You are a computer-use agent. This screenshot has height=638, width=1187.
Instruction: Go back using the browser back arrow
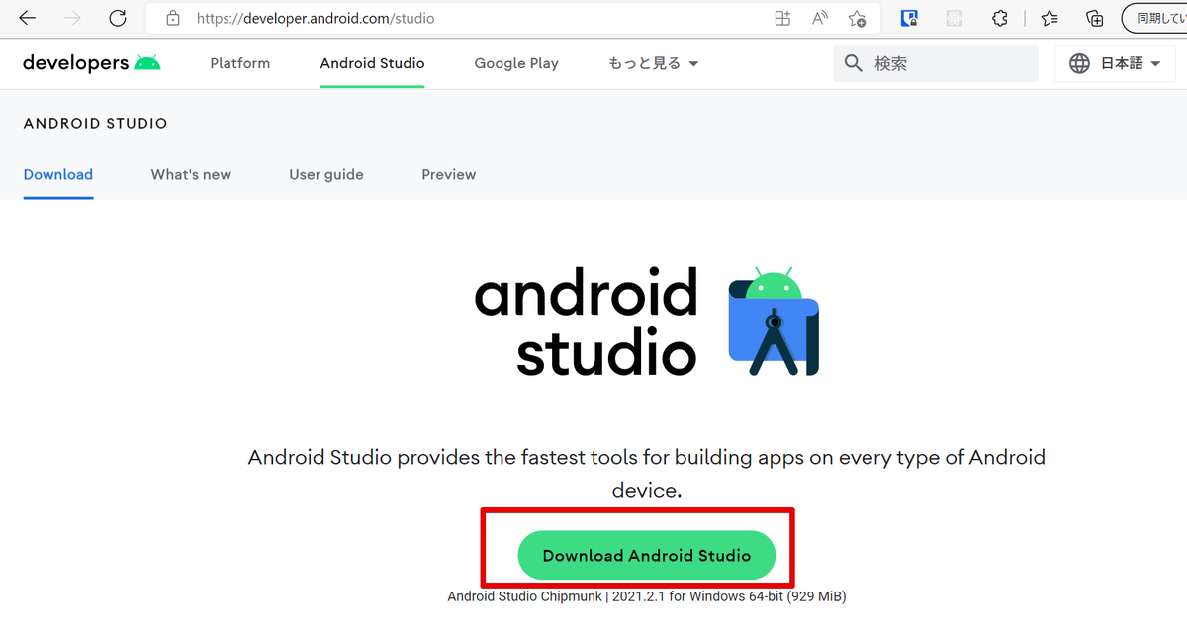coord(27,18)
